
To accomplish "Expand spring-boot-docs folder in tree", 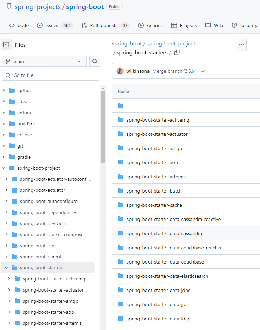I will (x=6, y=246).
